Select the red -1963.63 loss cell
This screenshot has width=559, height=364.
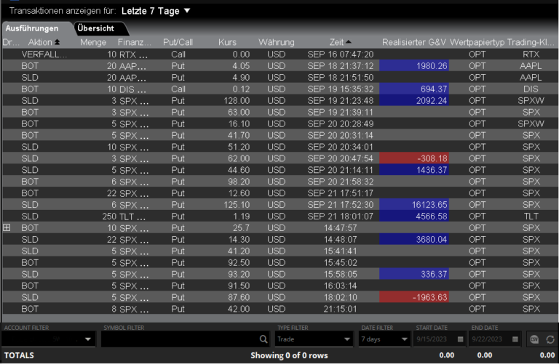click(x=413, y=298)
